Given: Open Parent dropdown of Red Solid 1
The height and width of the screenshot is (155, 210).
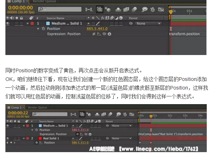Looking at the screenshot, I should pos(121,138).
